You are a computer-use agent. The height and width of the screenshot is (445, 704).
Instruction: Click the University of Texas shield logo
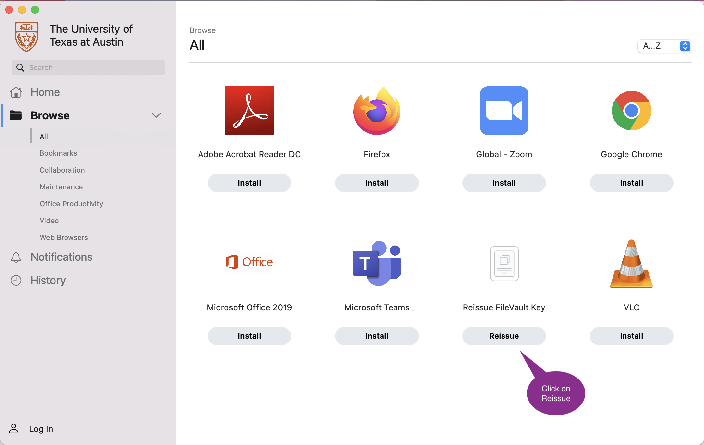click(x=26, y=36)
